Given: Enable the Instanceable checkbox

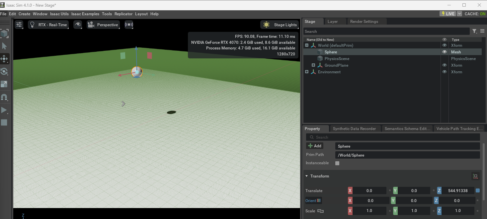Looking at the screenshot, I should 337,163.
